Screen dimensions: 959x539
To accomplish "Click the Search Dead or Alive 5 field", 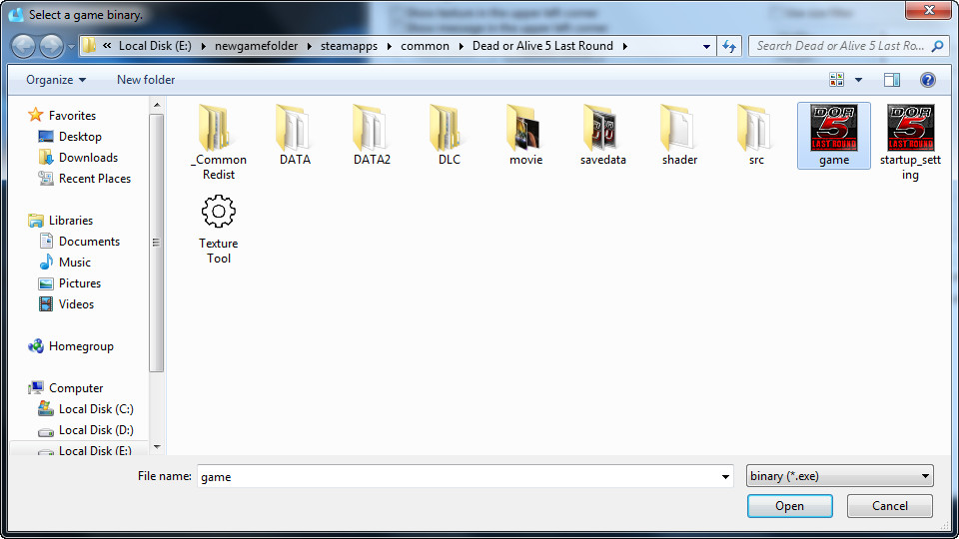I will pyautogui.click(x=839, y=46).
